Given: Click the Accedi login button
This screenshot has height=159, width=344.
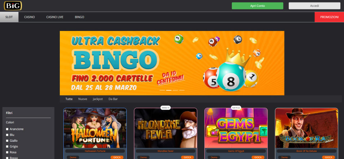Looking at the screenshot, I should point(314,6).
